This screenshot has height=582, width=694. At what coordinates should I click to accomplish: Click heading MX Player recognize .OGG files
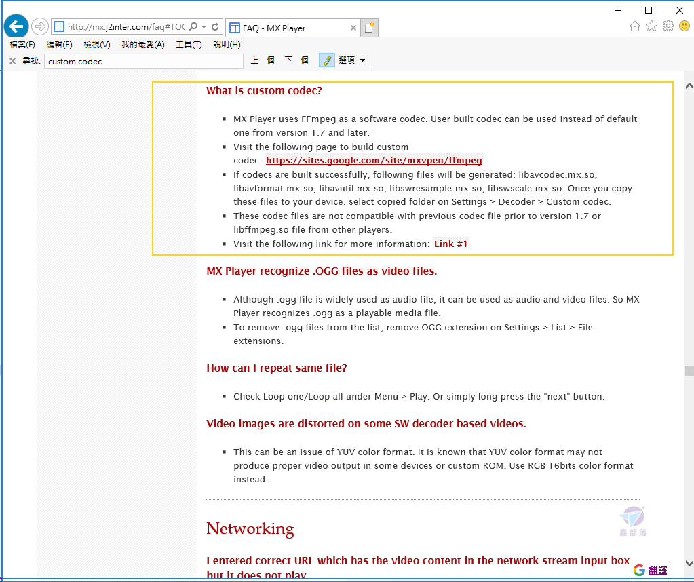[x=322, y=271]
